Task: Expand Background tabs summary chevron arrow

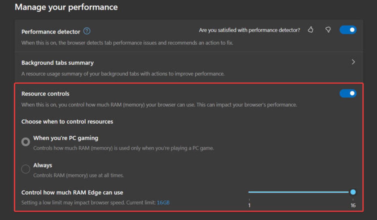Action: click(x=353, y=62)
